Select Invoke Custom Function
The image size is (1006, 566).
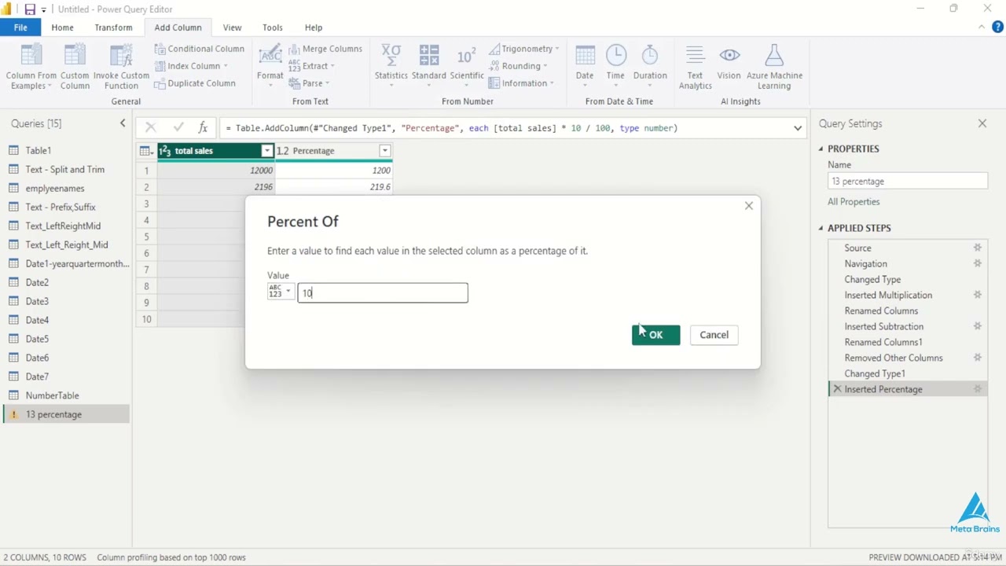(x=121, y=68)
